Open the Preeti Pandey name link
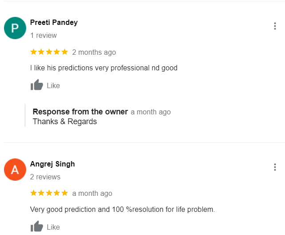The width and height of the screenshot is (285, 235). [x=54, y=23]
